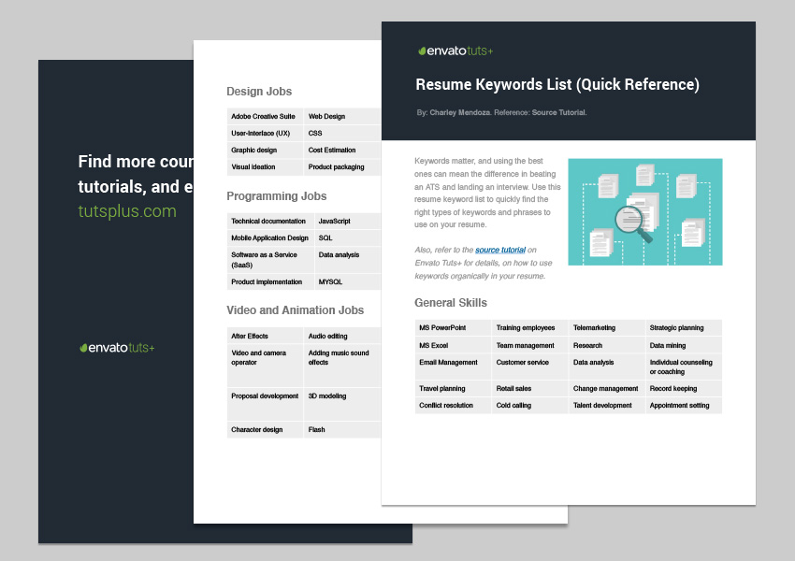This screenshot has width=795, height=561.
Task: Click the author name Charley Mendoza
Action: coord(459,112)
